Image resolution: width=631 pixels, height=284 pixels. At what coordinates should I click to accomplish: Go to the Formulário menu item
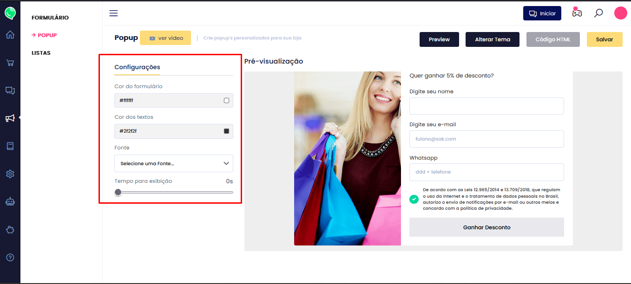pos(50,18)
